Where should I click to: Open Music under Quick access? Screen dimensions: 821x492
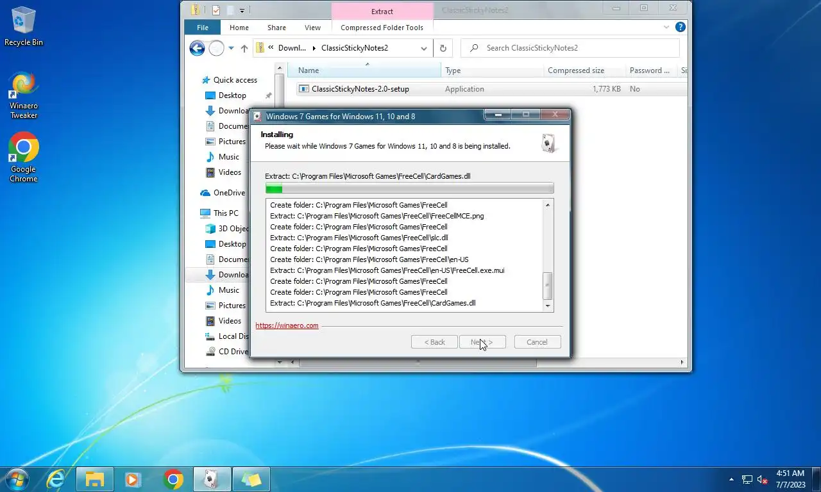(x=229, y=157)
